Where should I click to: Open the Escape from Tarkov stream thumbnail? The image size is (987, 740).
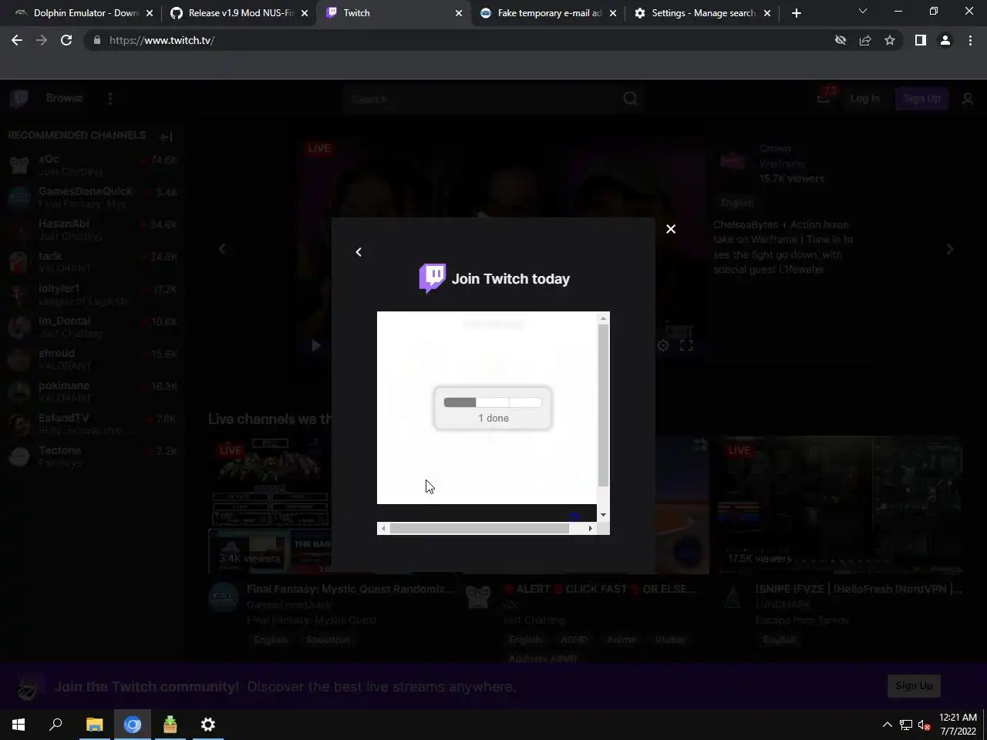pyautogui.click(x=840, y=505)
